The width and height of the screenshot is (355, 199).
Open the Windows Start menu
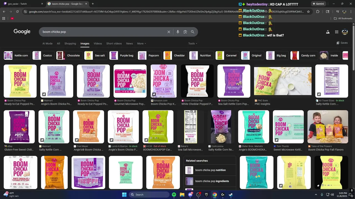[x=124, y=195]
